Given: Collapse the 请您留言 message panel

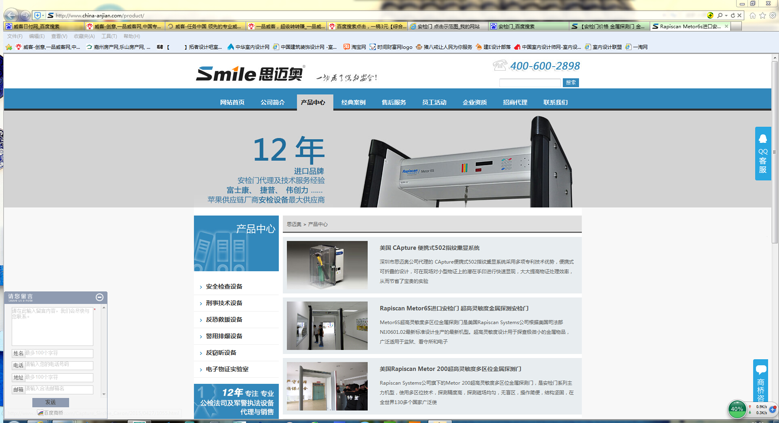Looking at the screenshot, I should pyautogui.click(x=99, y=297).
